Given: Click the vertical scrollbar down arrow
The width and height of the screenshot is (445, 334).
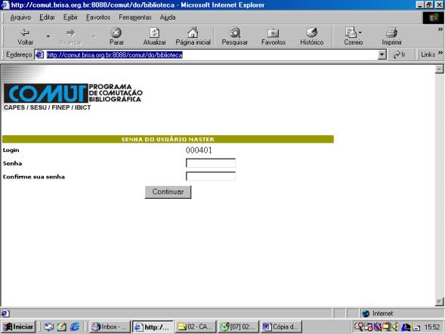Looking at the screenshot, I should [x=439, y=302].
